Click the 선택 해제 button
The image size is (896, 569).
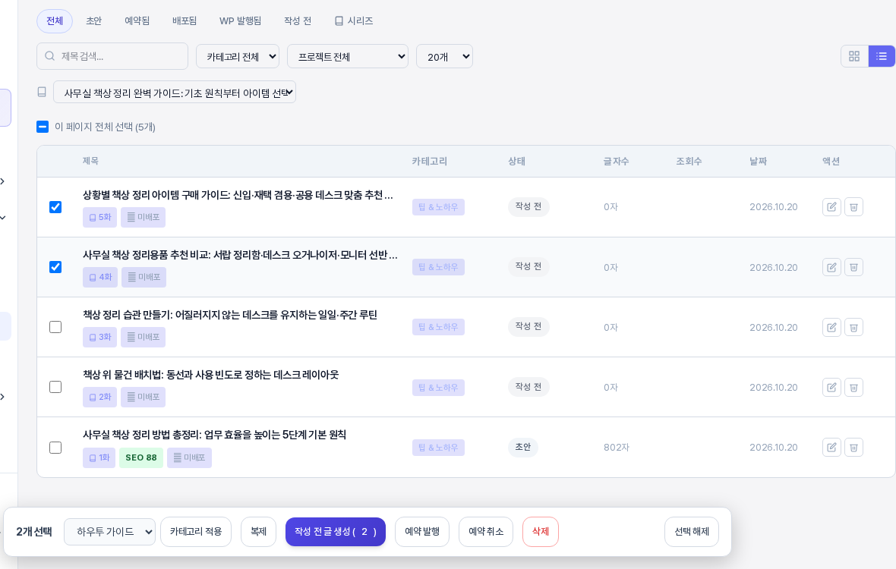pos(692,532)
